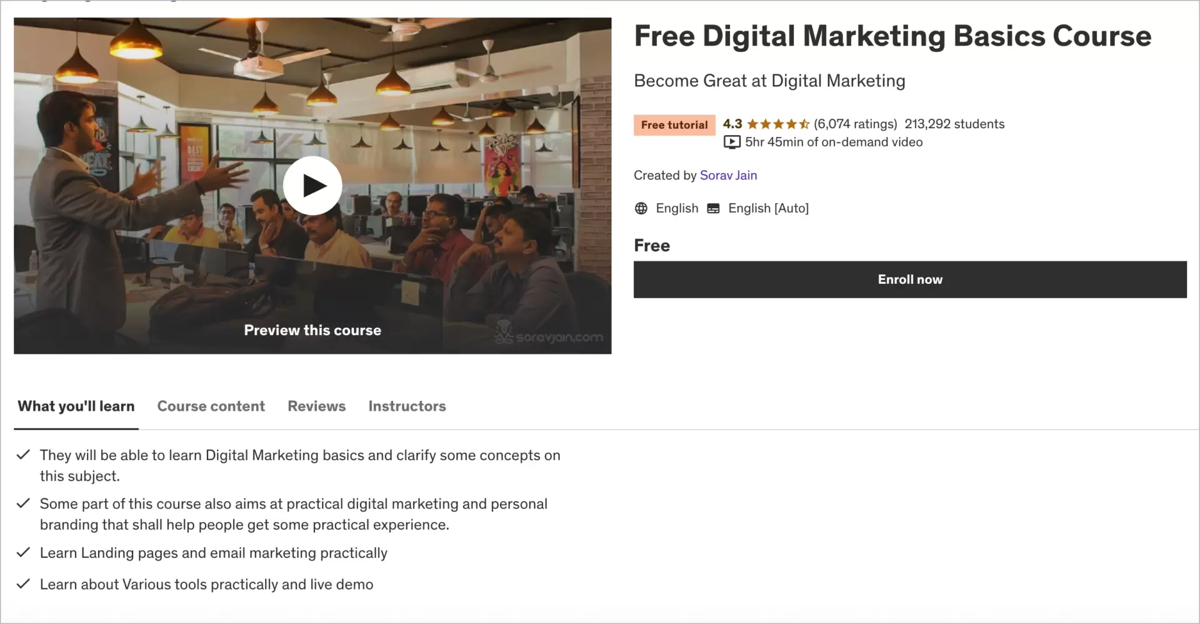
Task: Click the 213,292 students count
Action: (x=954, y=123)
